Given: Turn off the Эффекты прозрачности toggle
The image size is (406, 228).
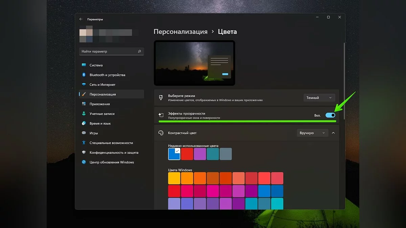Looking at the screenshot, I should (x=330, y=115).
